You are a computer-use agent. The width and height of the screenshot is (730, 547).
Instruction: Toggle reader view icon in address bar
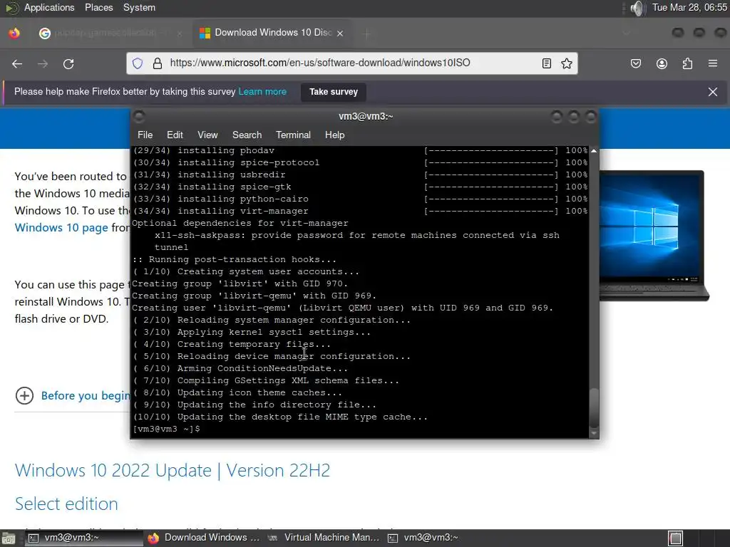click(x=547, y=63)
